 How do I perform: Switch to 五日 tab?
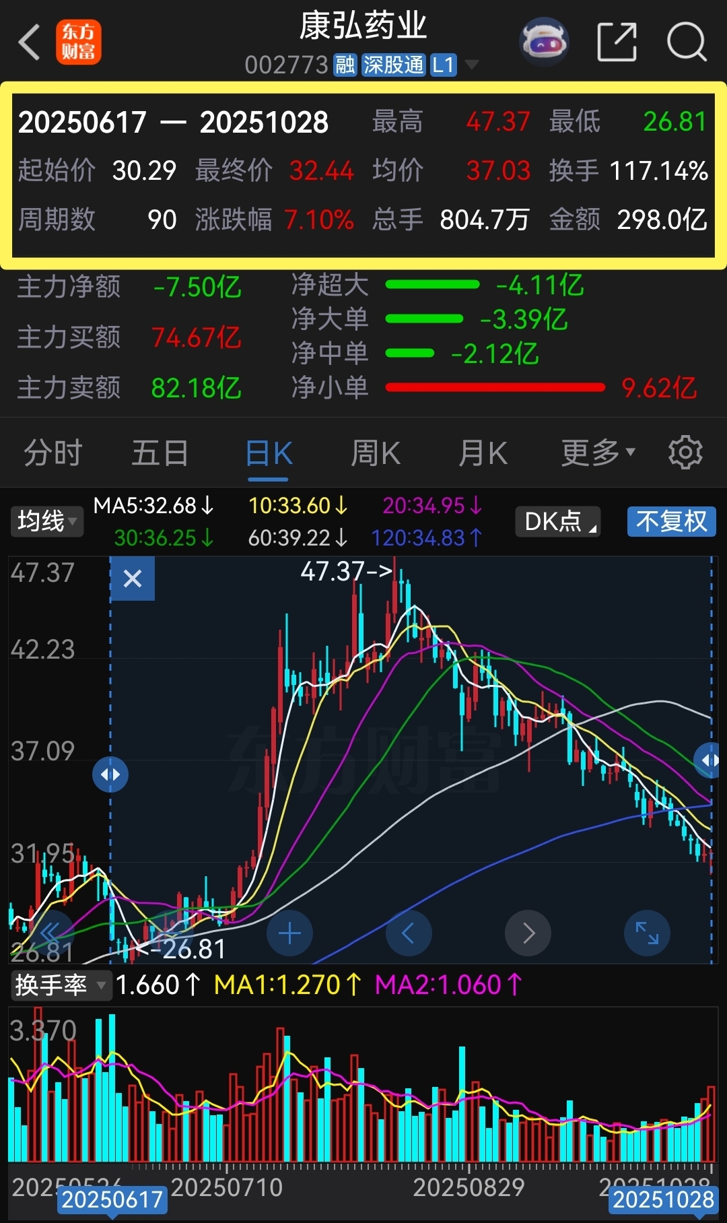point(160,453)
